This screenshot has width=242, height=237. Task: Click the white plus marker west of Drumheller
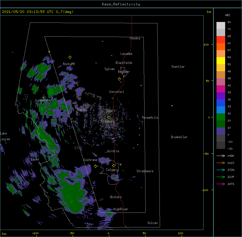[172, 106]
